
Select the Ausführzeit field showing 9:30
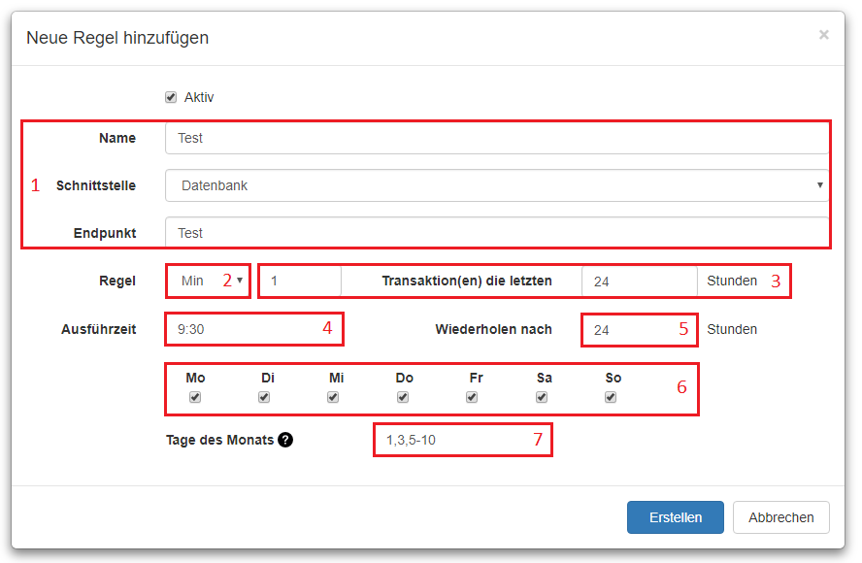click(x=254, y=329)
